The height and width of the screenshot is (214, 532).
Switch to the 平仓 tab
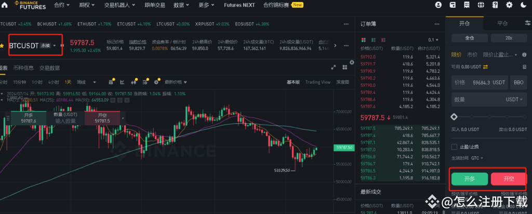tap(502, 23)
